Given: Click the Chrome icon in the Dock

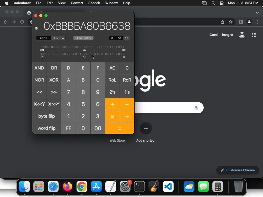Looking at the screenshot, I should coord(82,186).
